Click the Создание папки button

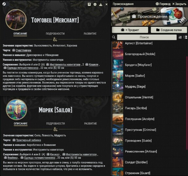pos(169,30)
